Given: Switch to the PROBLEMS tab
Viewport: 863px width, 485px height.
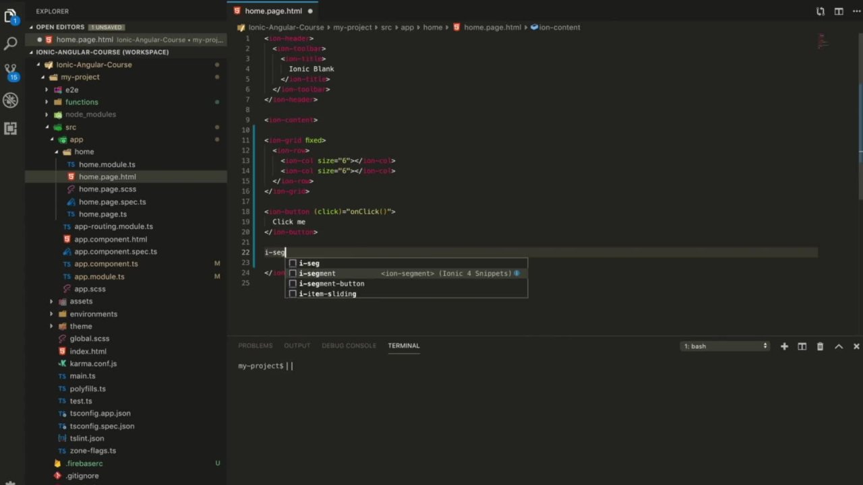Looking at the screenshot, I should [x=255, y=345].
